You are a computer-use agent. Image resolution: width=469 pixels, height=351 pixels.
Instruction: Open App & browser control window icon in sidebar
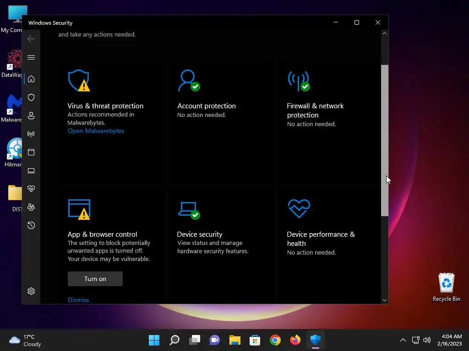[31, 152]
